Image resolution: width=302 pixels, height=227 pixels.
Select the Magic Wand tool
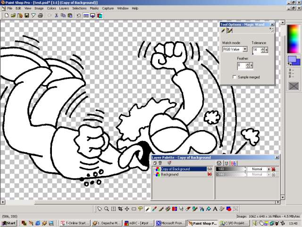[x=148, y=209]
